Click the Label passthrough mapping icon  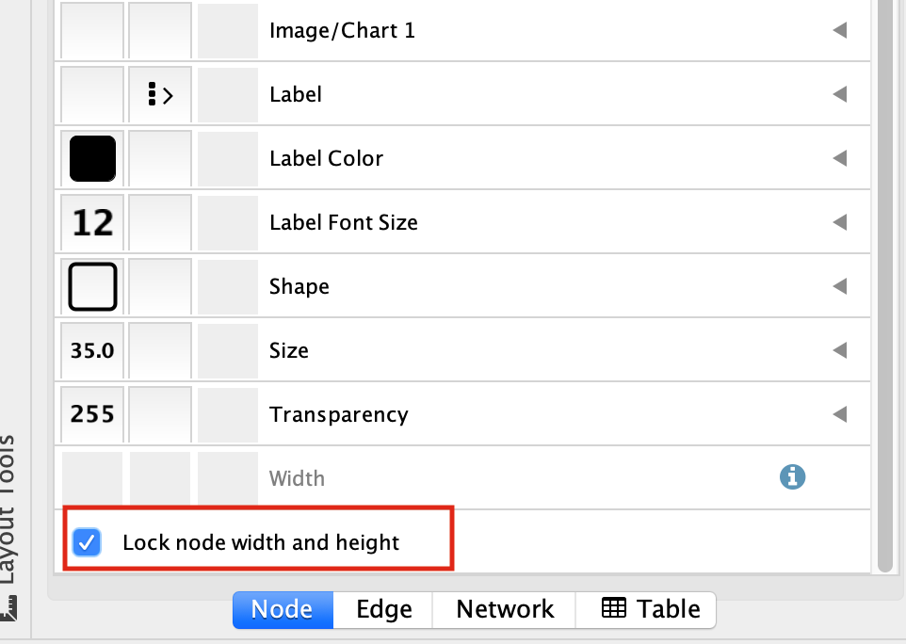[x=160, y=94]
